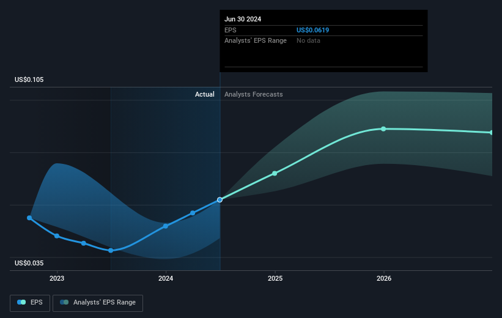
Task: Click the tooltip 'Analysts' EPS Range' row label
Action: coord(256,41)
